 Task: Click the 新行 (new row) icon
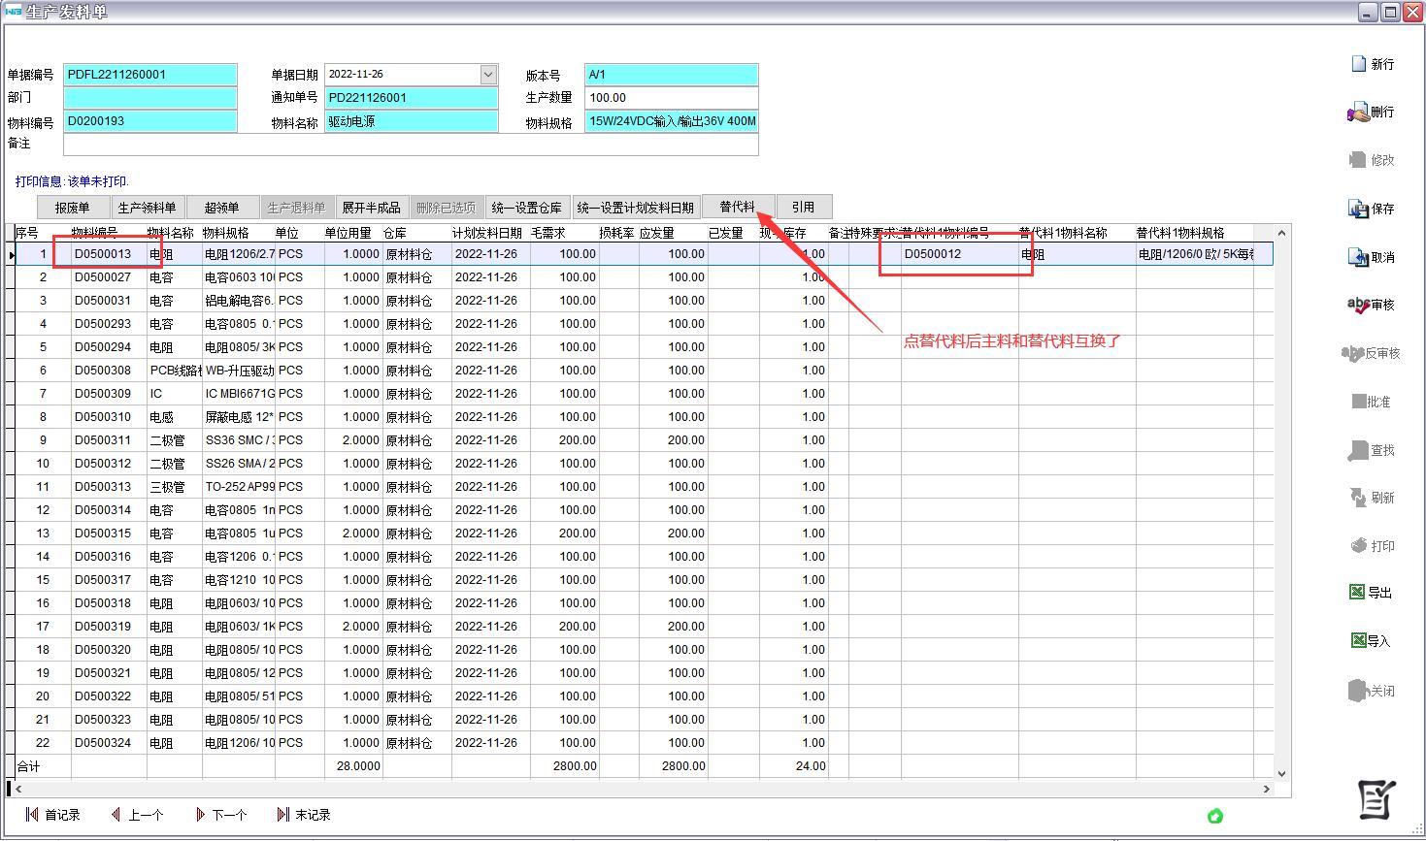(x=1359, y=64)
